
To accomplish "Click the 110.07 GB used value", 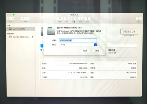I will 84,77.
